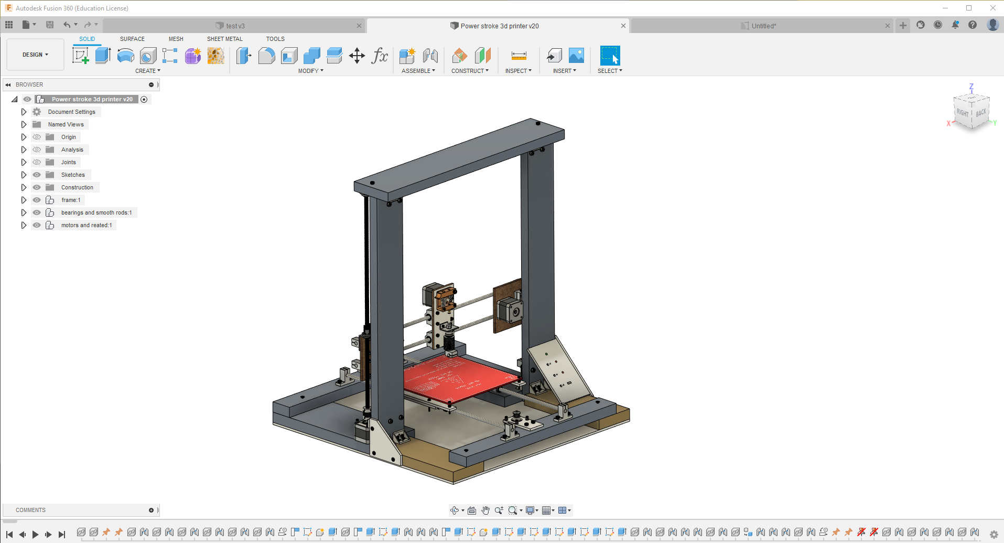Hide bearings and smooth rods:1 component
Image resolution: width=1004 pixels, height=543 pixels.
click(37, 212)
